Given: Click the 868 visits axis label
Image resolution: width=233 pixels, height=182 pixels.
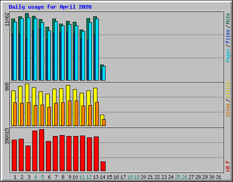Looking at the screenshot, I should click(x=7, y=87).
